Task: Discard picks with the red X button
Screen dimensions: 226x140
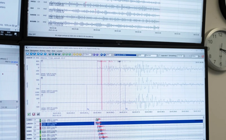Action: (34, 114)
